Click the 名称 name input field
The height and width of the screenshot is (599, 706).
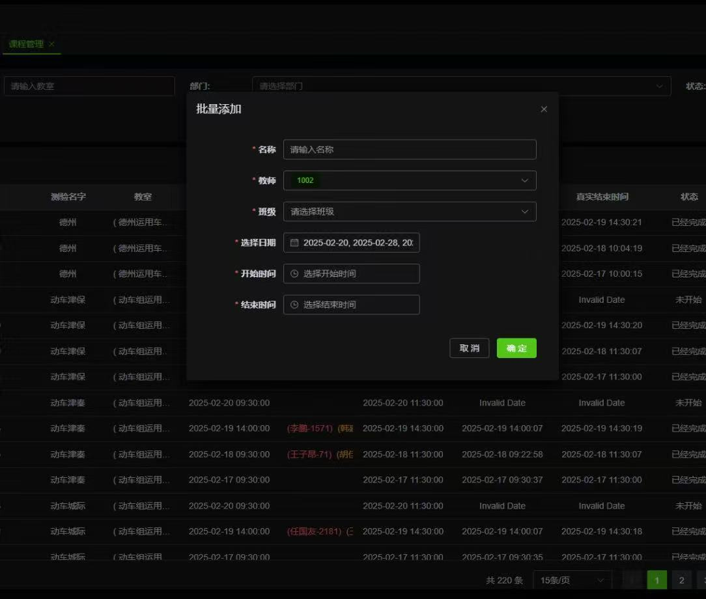[x=409, y=150]
